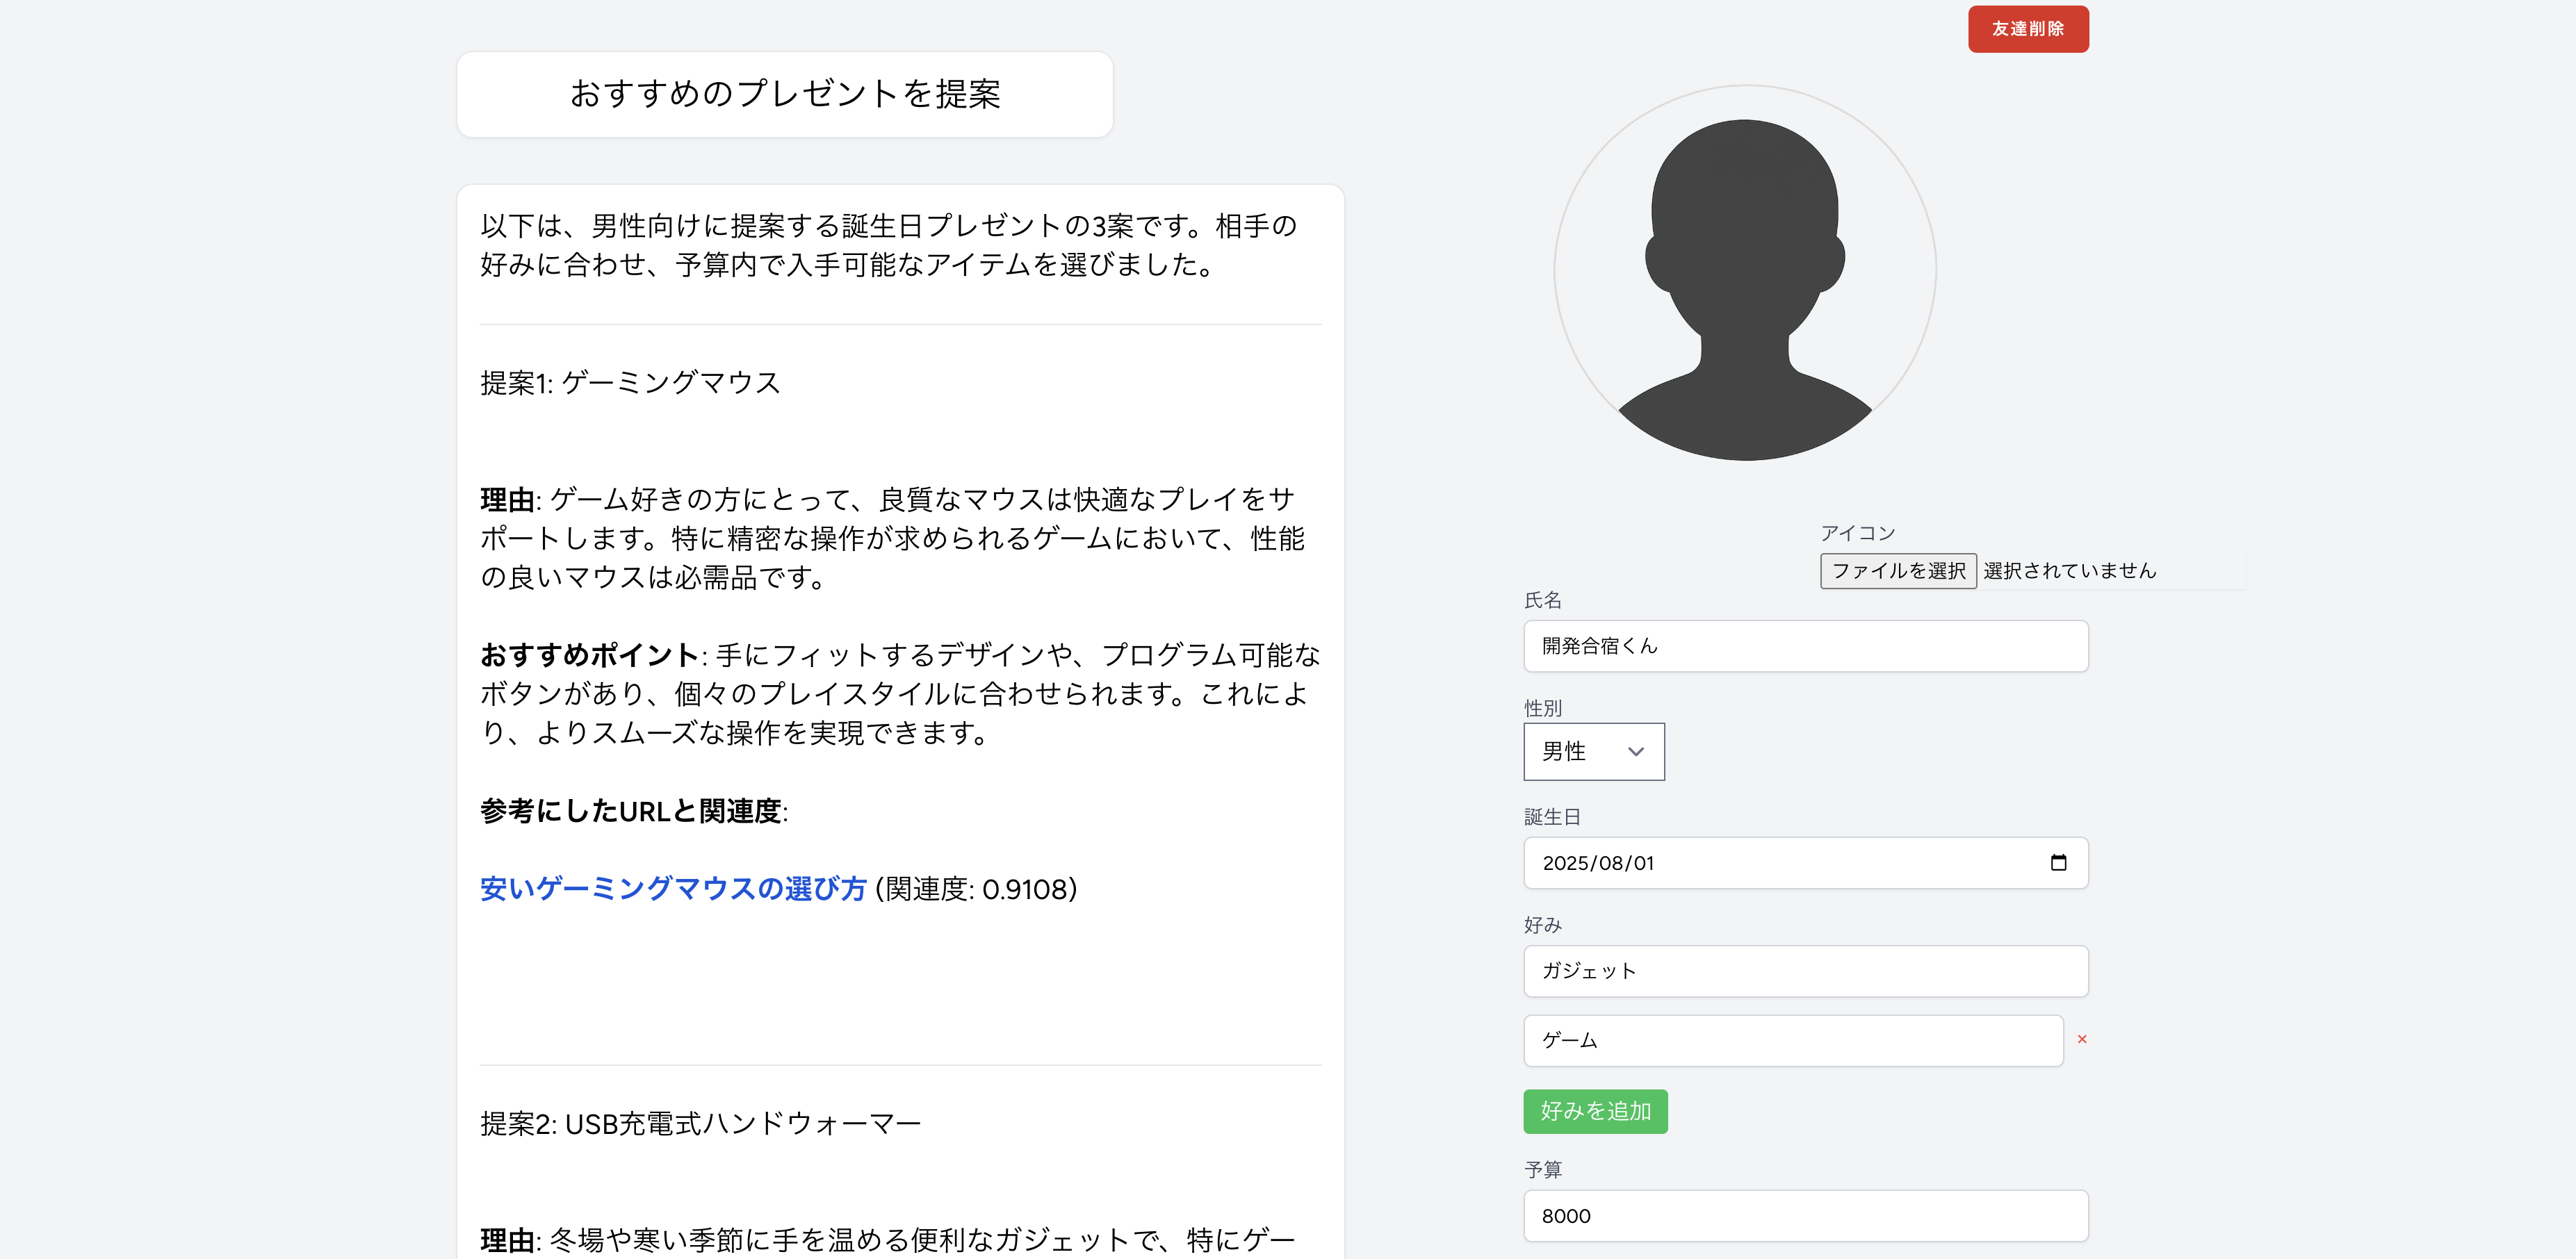The image size is (2576, 1259).
Task: Remove the ゲーム preference with red ×
Action: pyautogui.click(x=2082, y=1039)
